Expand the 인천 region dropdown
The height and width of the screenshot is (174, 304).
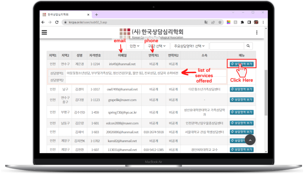[135, 46]
